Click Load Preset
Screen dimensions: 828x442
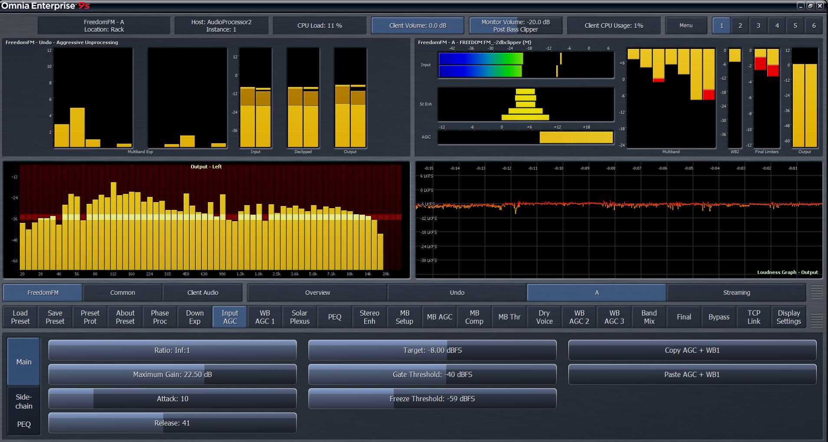point(20,317)
